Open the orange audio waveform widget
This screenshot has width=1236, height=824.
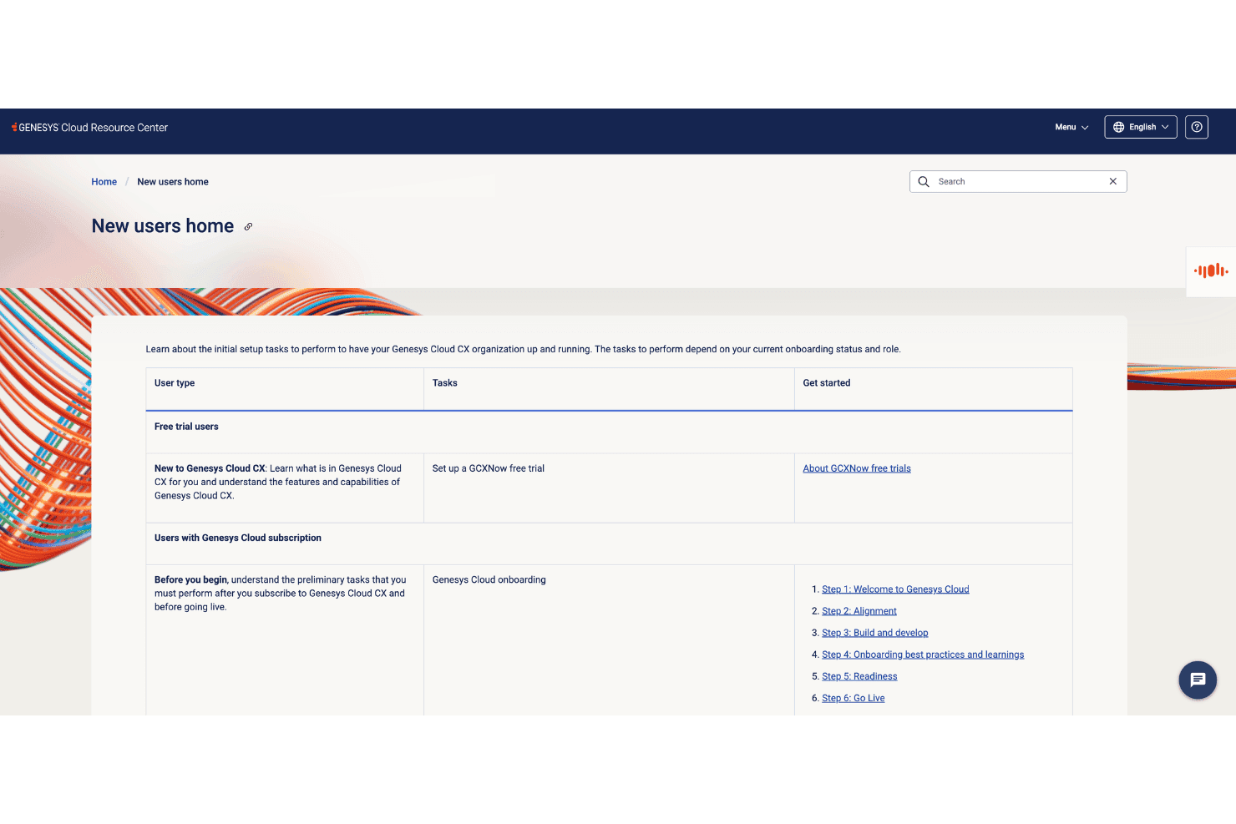pos(1211,270)
